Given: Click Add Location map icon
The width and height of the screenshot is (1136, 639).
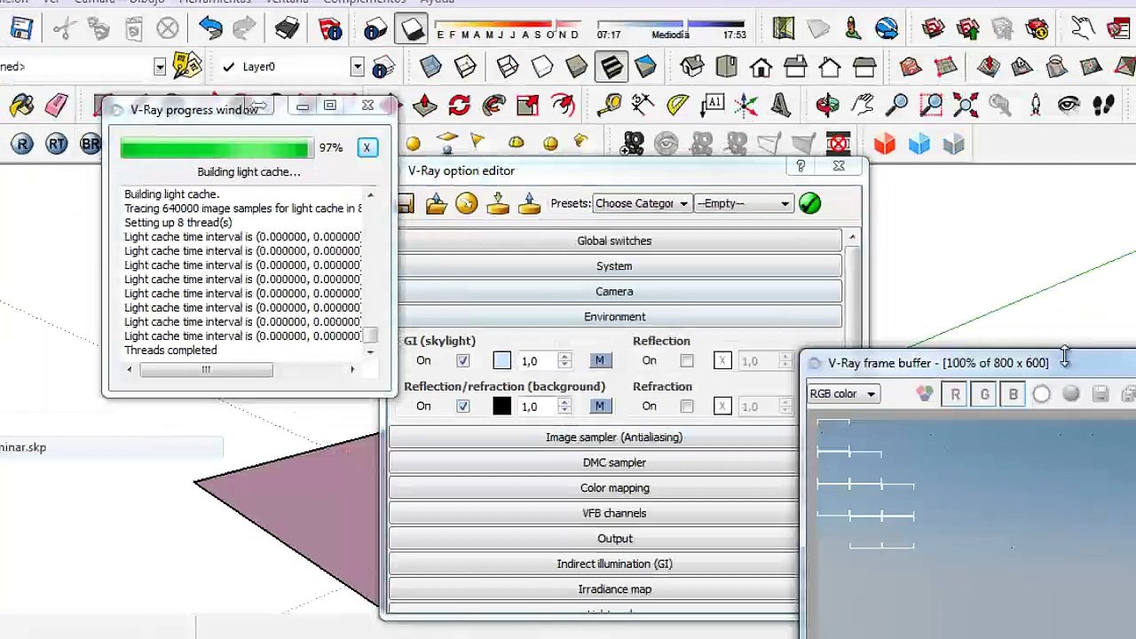Looking at the screenshot, I should pos(783,28).
